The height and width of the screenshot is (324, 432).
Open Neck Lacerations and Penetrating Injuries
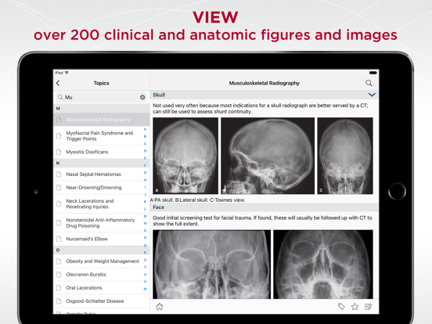(102, 204)
